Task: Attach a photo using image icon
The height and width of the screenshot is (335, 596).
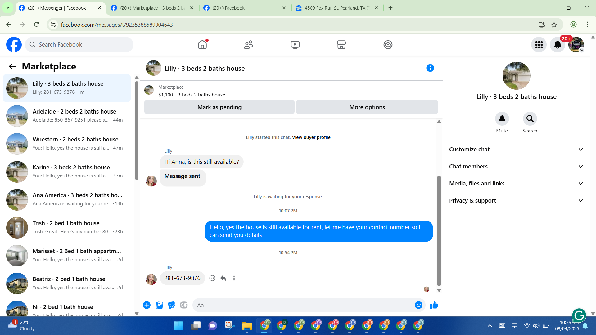Action: pos(159,305)
